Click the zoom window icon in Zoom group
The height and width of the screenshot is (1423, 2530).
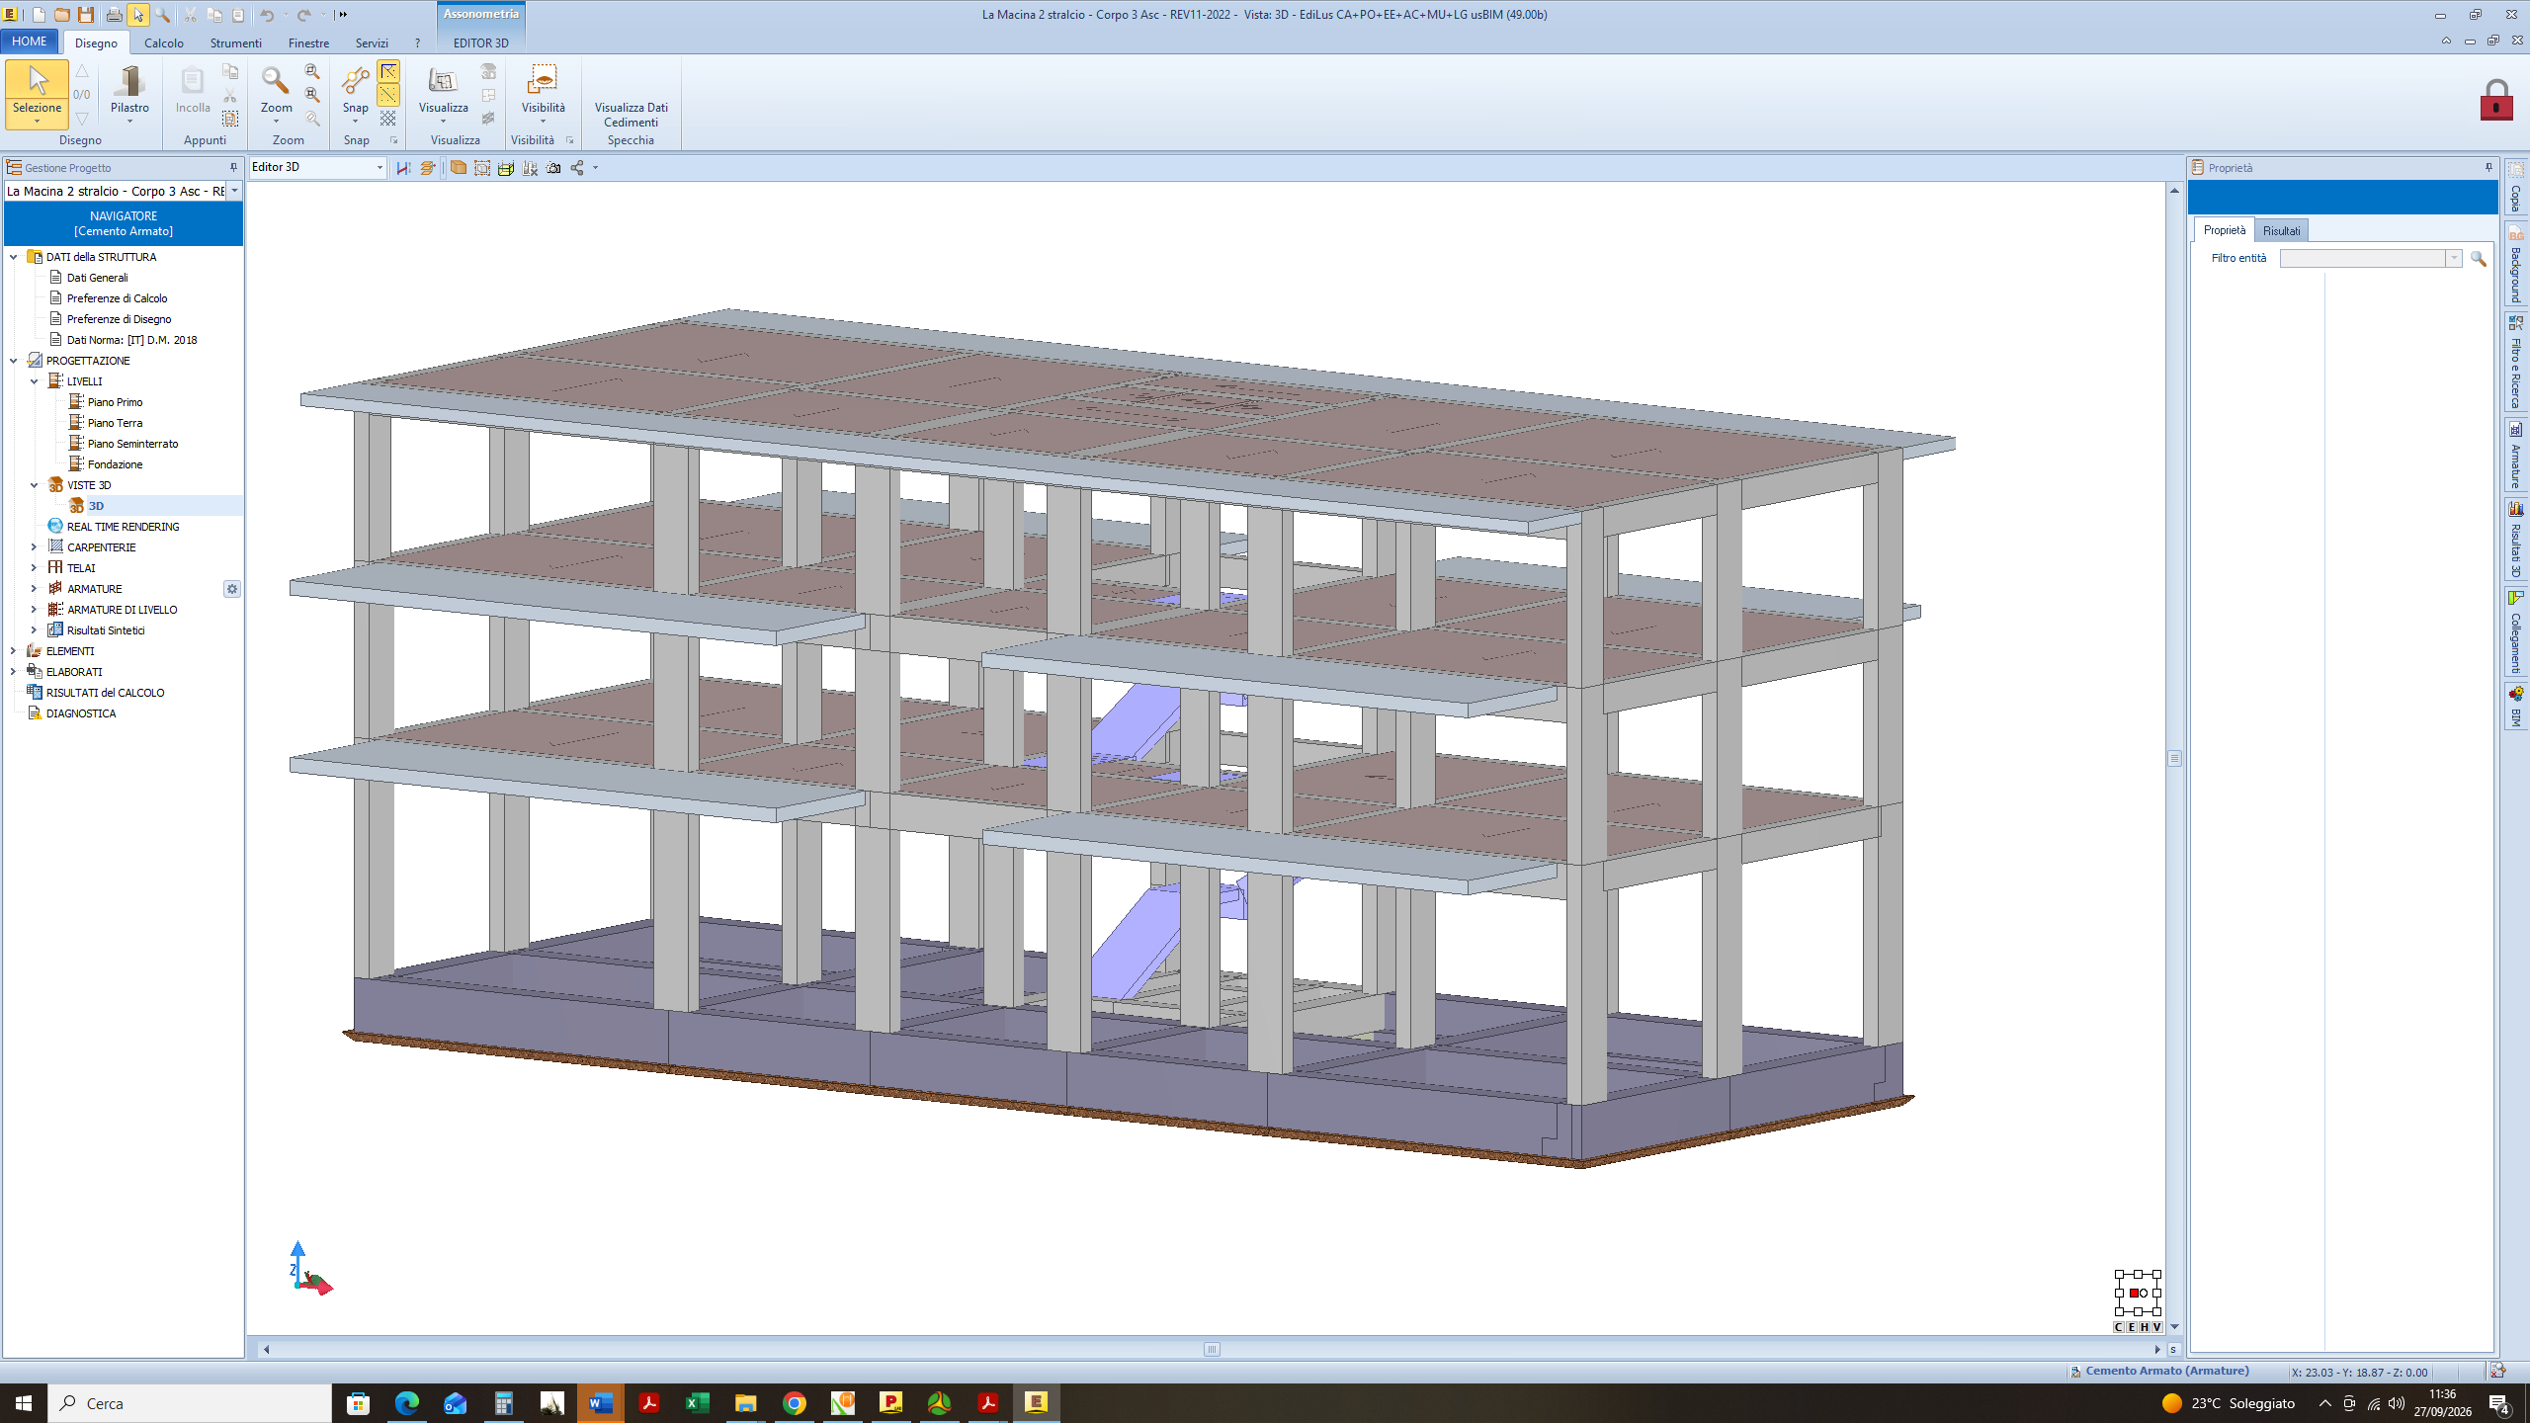pos(312,71)
